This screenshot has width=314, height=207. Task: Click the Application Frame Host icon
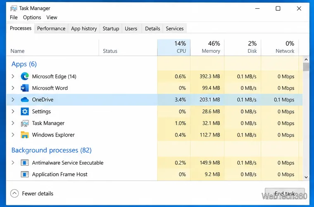tap(25, 174)
